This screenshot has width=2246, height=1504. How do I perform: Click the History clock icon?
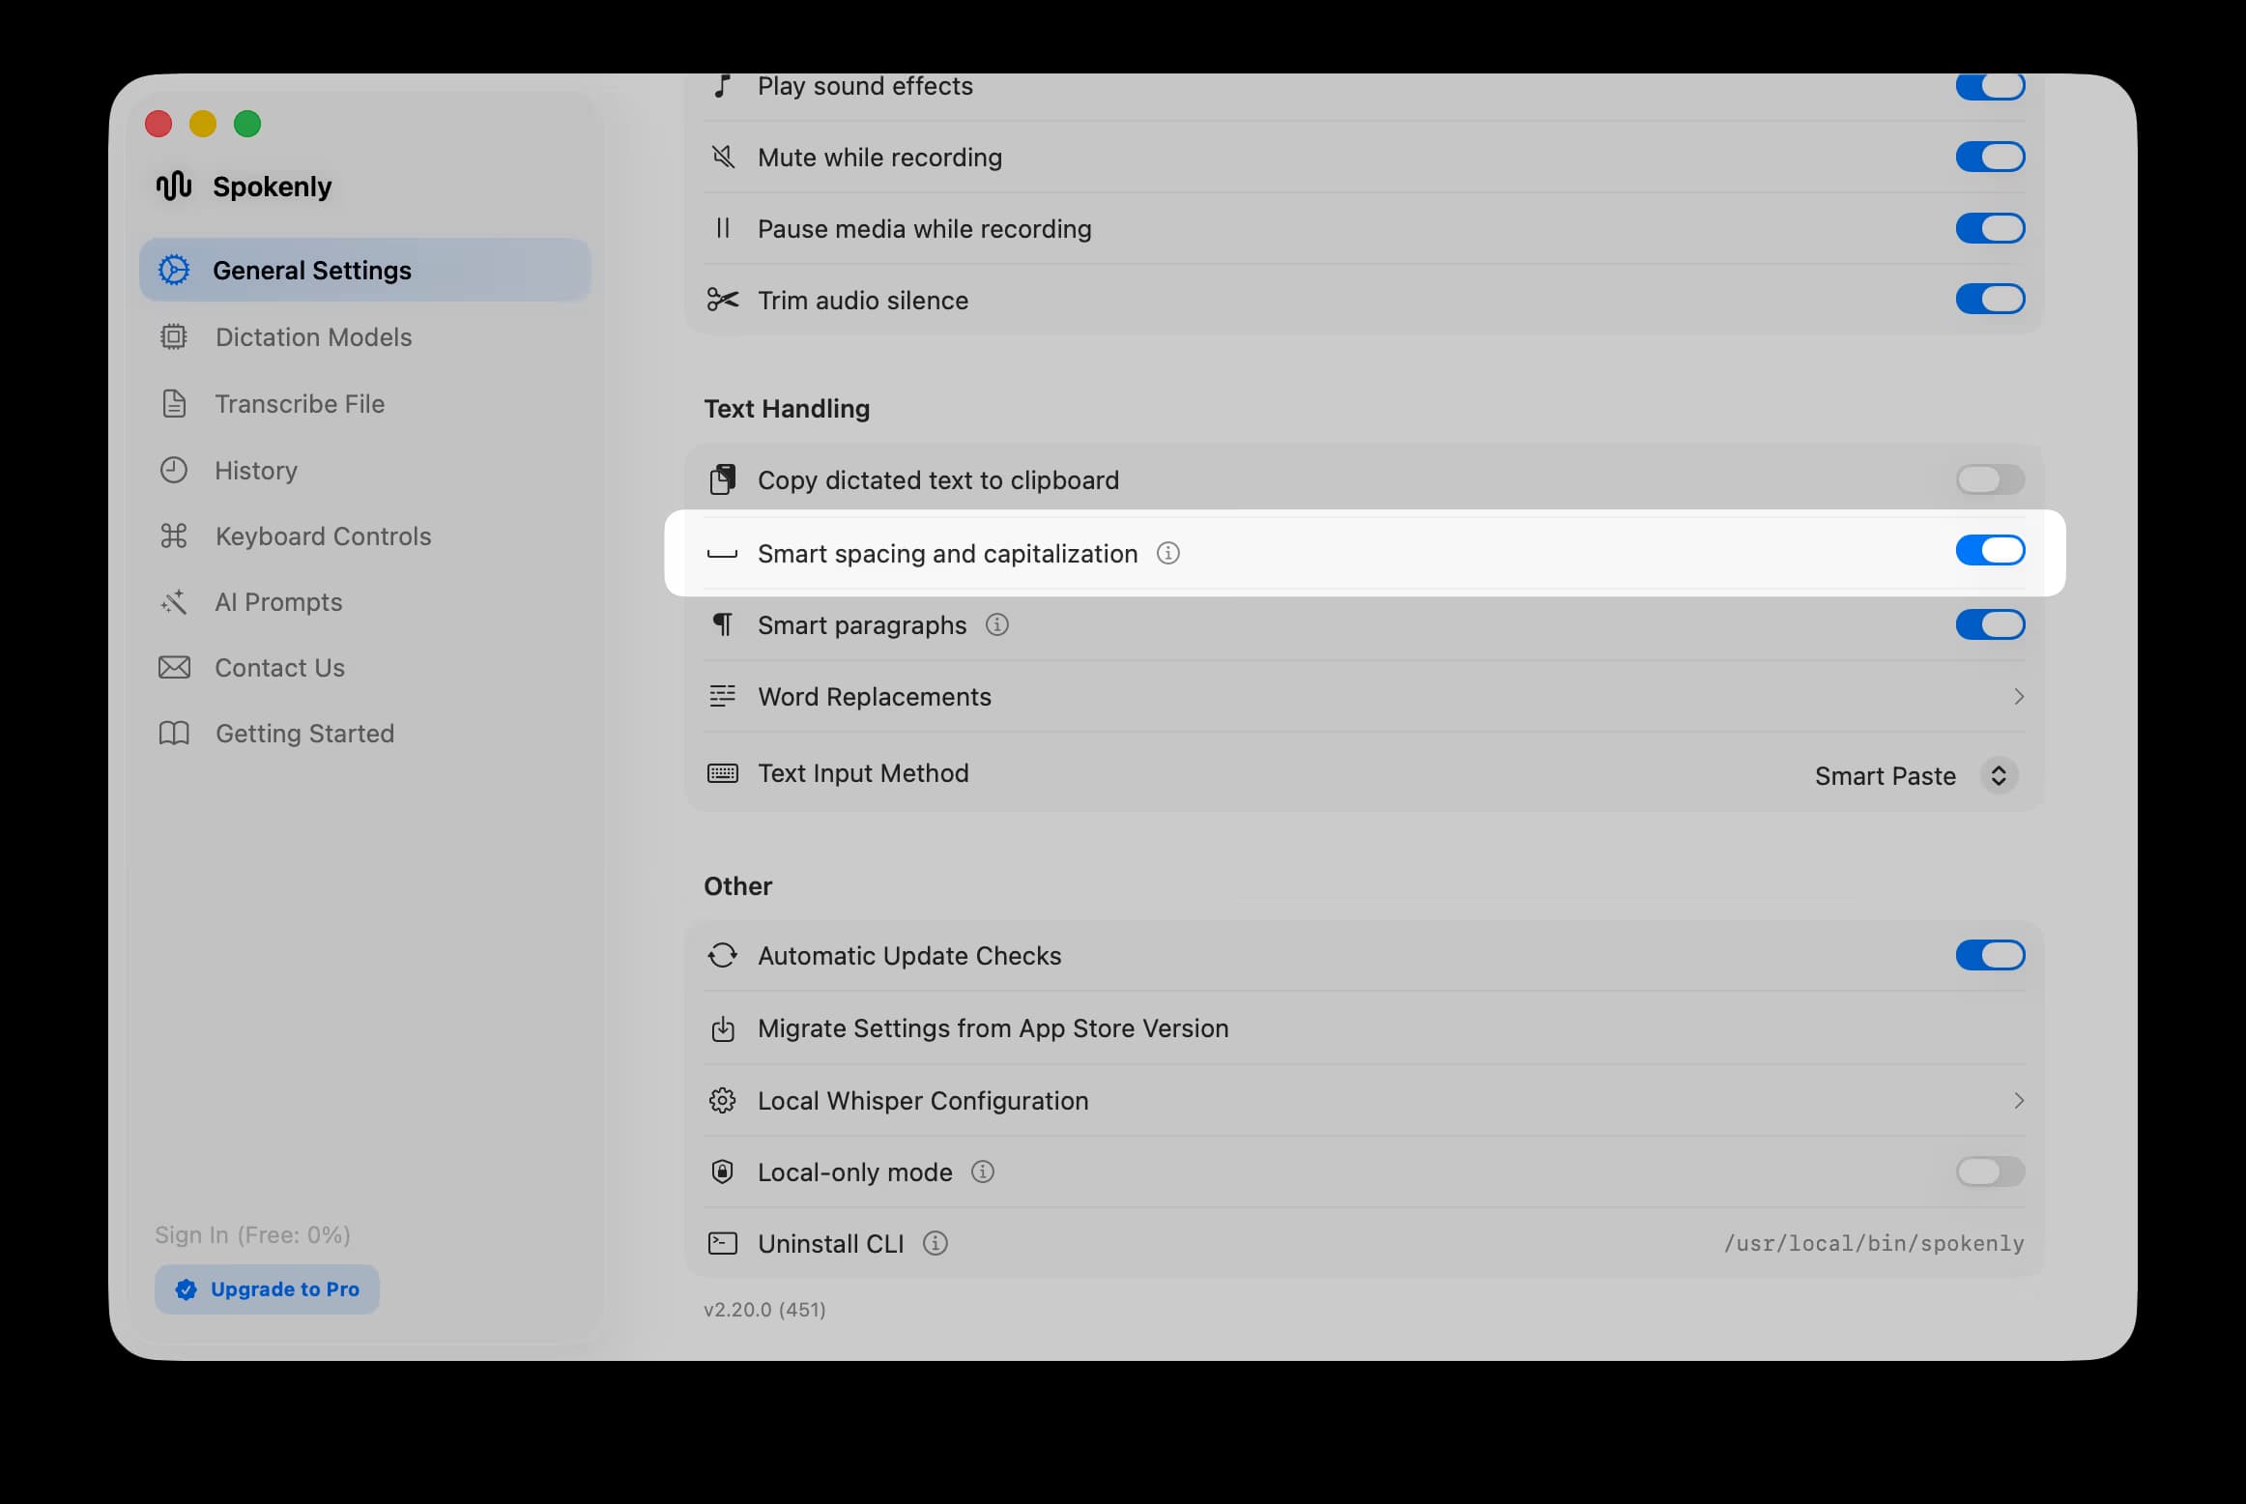point(174,470)
